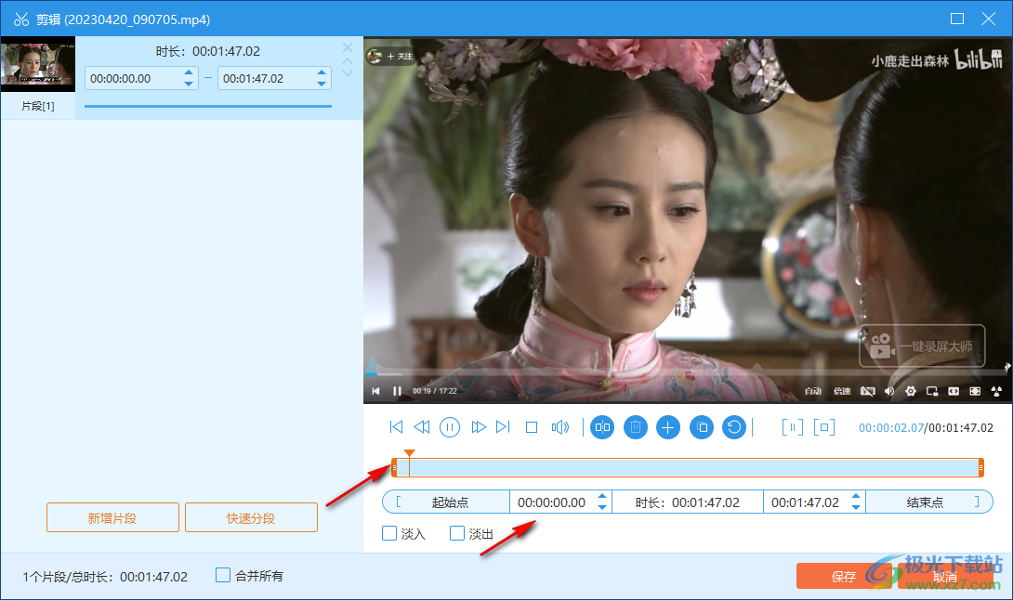The width and height of the screenshot is (1013, 600).
Task: Click the 片段[1] label
Action: coord(37,106)
